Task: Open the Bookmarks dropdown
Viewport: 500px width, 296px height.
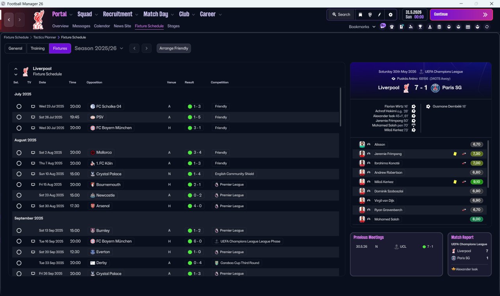Action: tap(362, 27)
